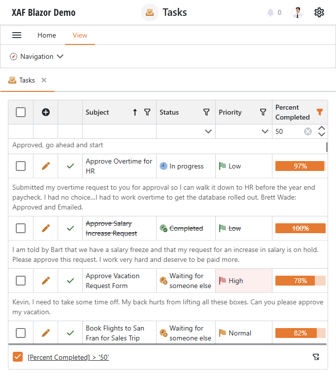Click the XAF Blazor Demo title

click(x=43, y=12)
